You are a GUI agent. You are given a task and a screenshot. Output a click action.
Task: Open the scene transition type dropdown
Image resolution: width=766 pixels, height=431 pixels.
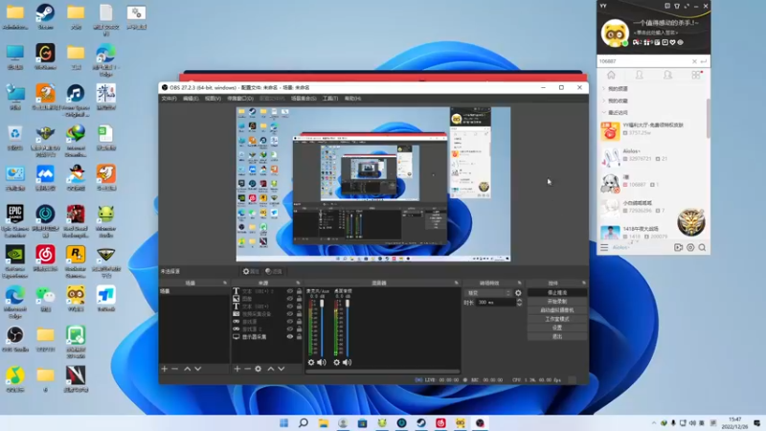pyautogui.click(x=488, y=293)
